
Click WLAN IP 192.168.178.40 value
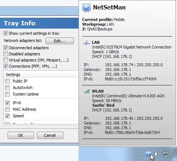coord(119,118)
